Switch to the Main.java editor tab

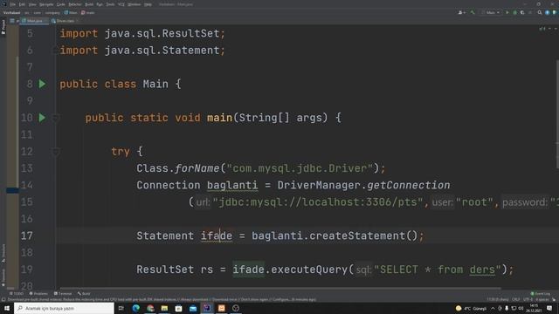pyautogui.click(x=33, y=21)
